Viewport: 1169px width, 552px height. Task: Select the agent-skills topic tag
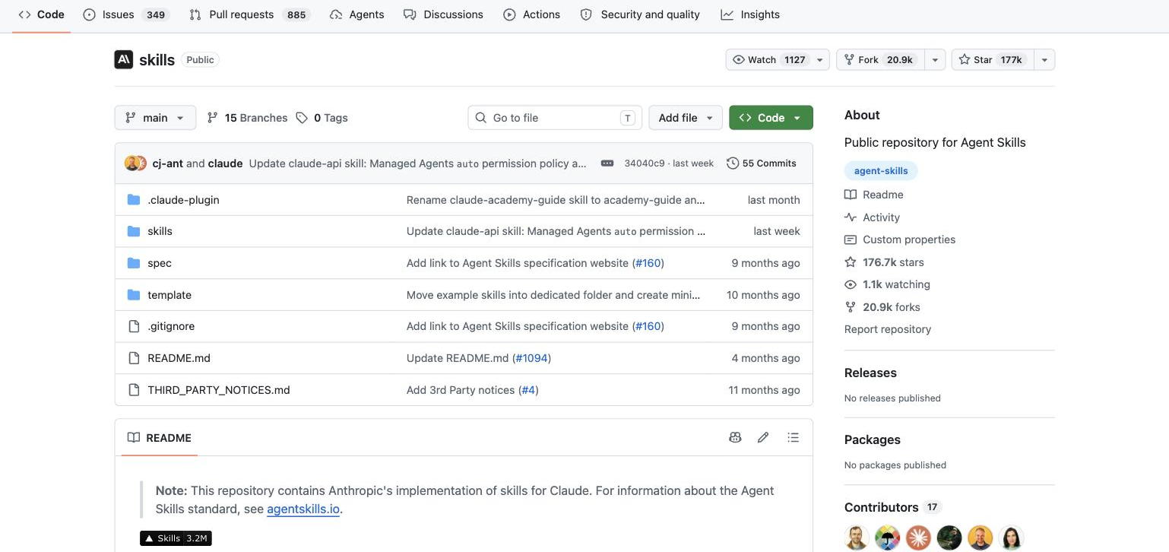tap(881, 171)
